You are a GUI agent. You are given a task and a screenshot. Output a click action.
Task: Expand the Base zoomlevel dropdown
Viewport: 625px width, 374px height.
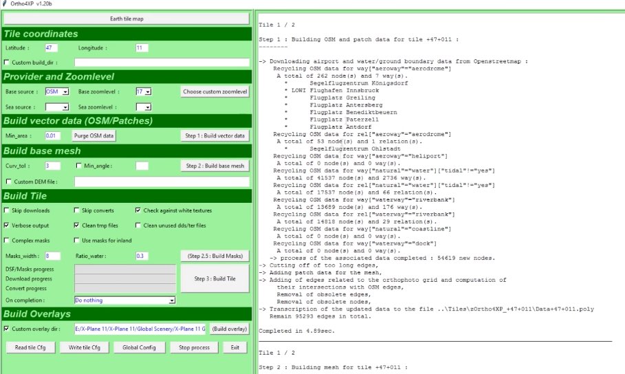pos(148,91)
